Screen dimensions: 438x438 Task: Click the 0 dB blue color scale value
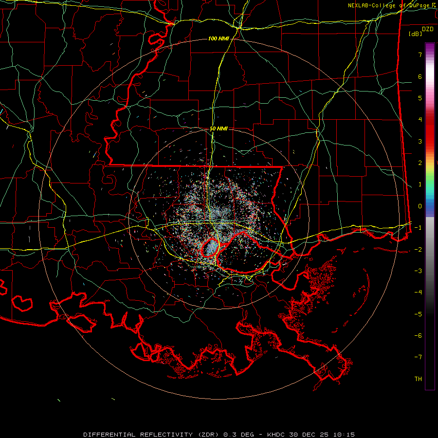[x=420, y=206]
